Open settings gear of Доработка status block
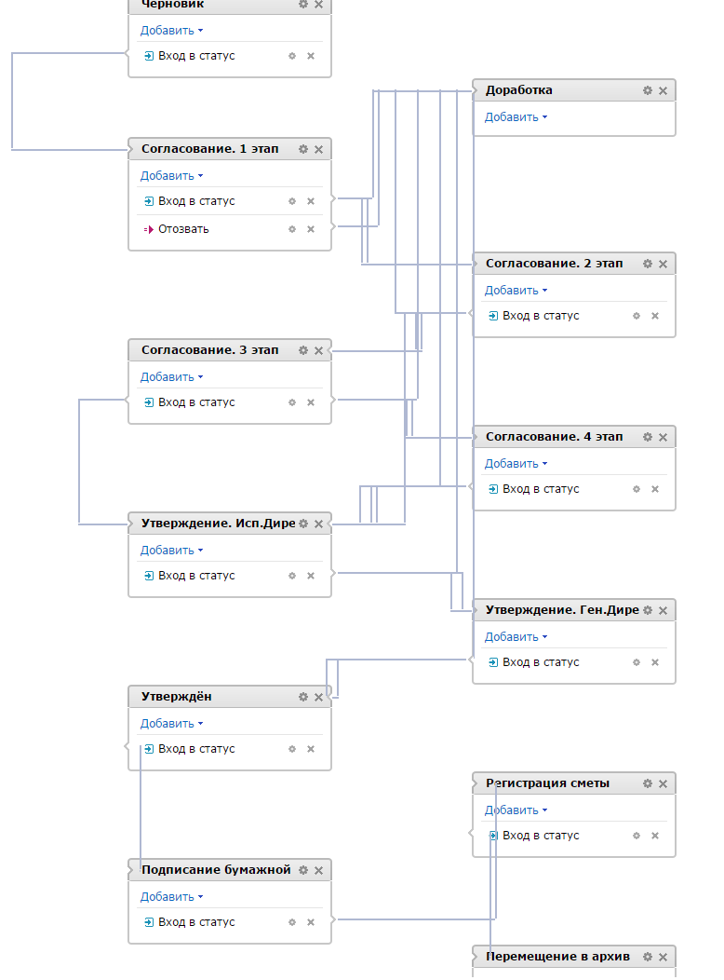Viewport: 724px width, 980px height. click(x=648, y=90)
